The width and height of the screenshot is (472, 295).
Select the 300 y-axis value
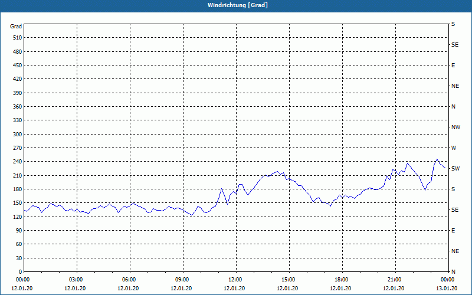tap(18, 135)
